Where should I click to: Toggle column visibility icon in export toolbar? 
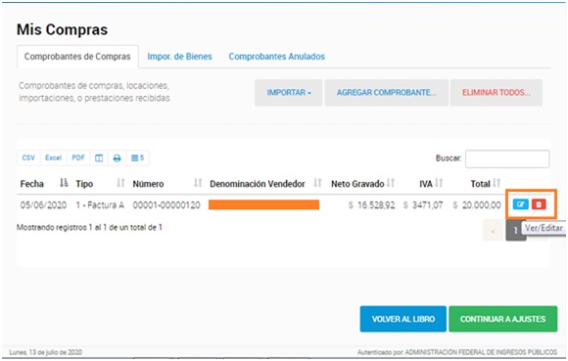click(x=99, y=158)
